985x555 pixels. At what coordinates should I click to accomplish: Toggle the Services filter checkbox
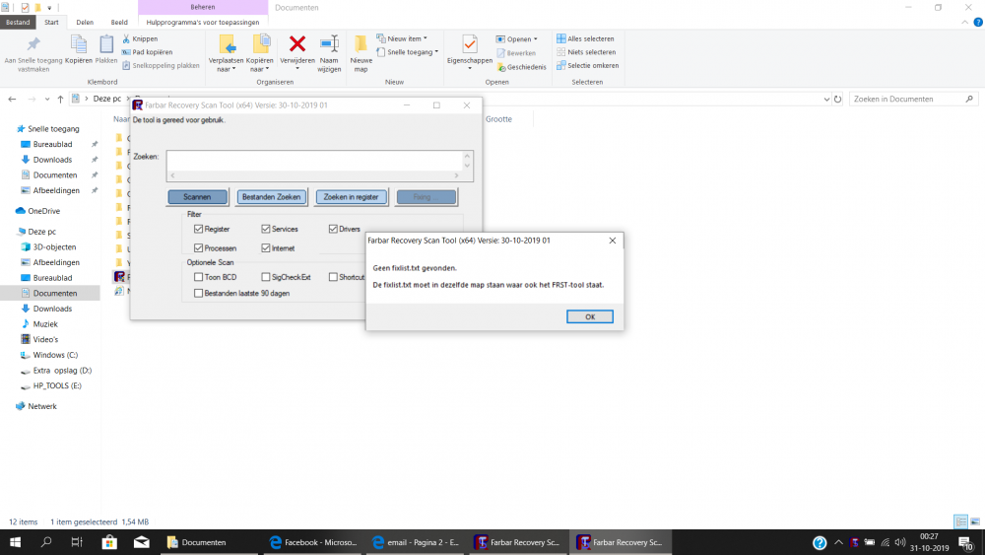(266, 229)
